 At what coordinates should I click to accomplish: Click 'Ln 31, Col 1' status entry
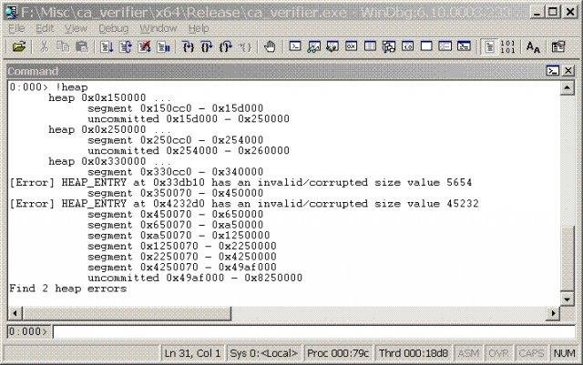(x=192, y=353)
